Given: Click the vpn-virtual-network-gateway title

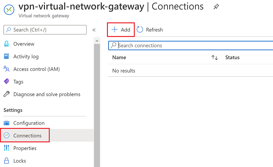Looking at the screenshot, I should coord(81,7).
